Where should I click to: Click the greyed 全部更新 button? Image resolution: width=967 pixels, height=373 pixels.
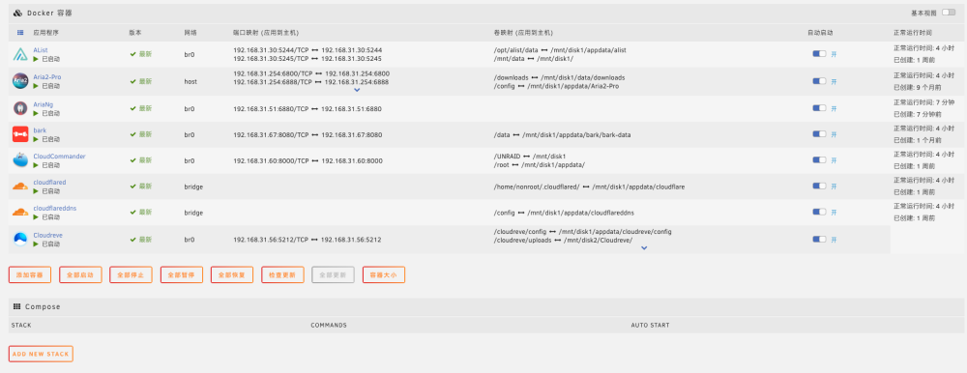pyautogui.click(x=333, y=275)
